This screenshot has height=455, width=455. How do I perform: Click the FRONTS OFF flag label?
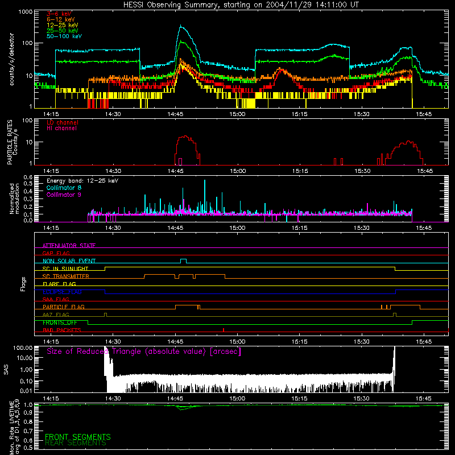pos(60,322)
